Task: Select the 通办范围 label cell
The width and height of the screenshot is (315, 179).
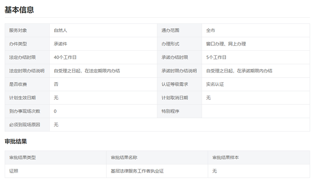Action: point(171,31)
